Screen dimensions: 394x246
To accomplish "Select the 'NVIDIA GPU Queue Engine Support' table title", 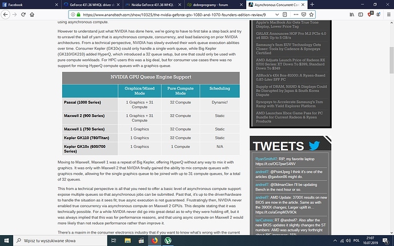I will [151, 77].
